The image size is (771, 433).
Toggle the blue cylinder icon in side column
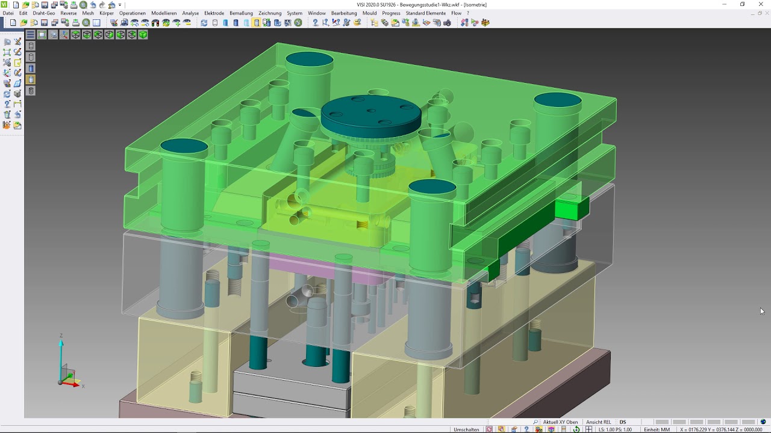click(x=31, y=68)
